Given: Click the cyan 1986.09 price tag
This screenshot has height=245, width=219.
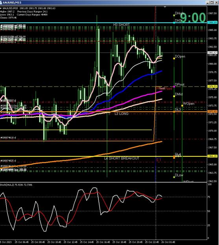Looking at the screenshot, I should pyautogui.click(x=212, y=22).
